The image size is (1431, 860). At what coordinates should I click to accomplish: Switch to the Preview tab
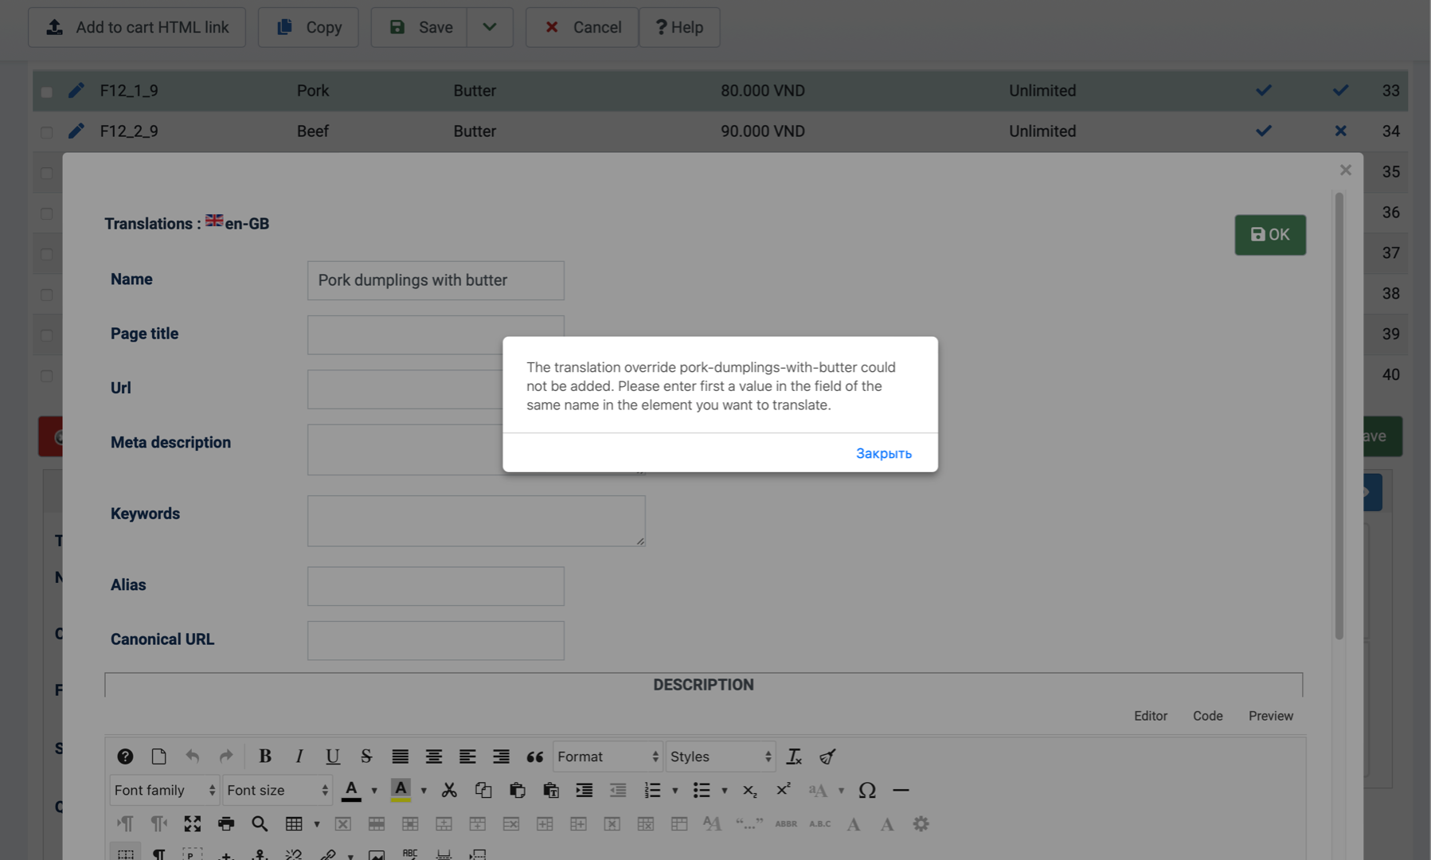pos(1270,716)
